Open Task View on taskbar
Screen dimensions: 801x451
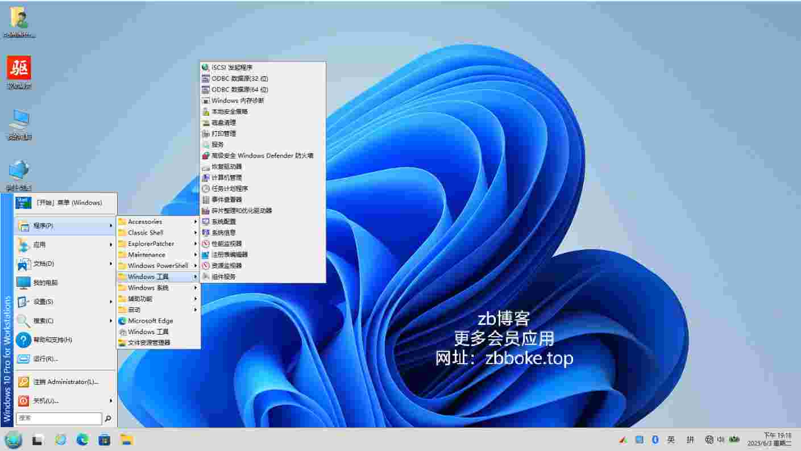click(38, 440)
